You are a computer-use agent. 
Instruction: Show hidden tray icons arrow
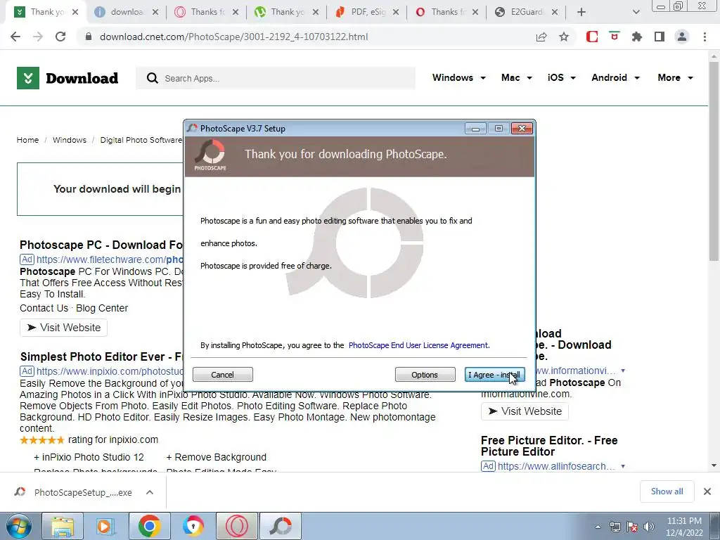598,527
